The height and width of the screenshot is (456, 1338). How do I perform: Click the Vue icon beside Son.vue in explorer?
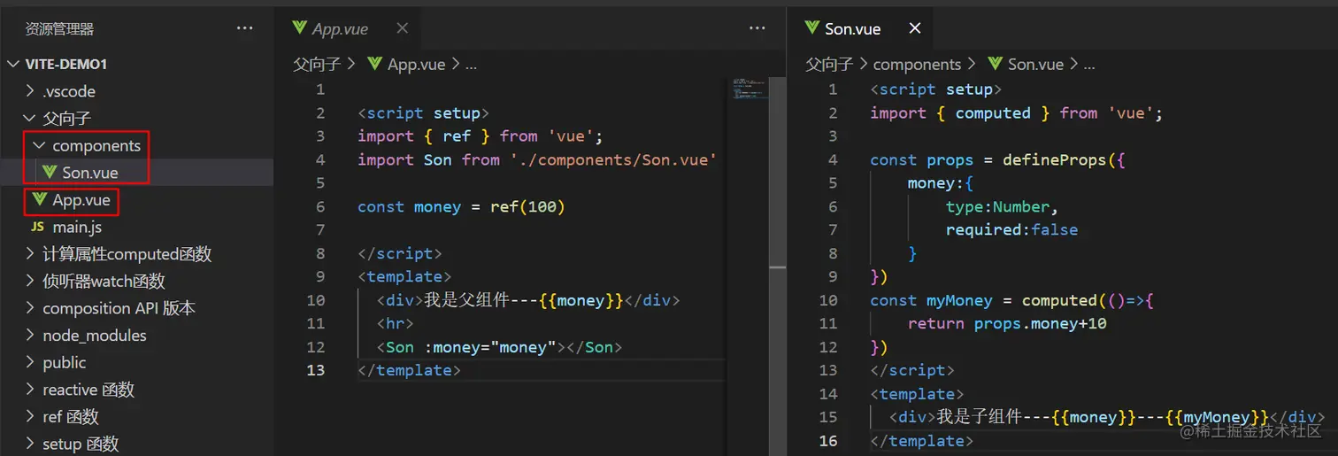pyautogui.click(x=50, y=172)
